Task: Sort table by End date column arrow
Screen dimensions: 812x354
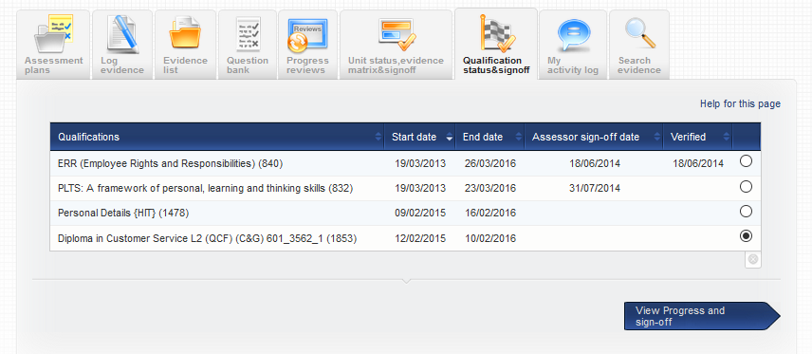Action: click(518, 138)
